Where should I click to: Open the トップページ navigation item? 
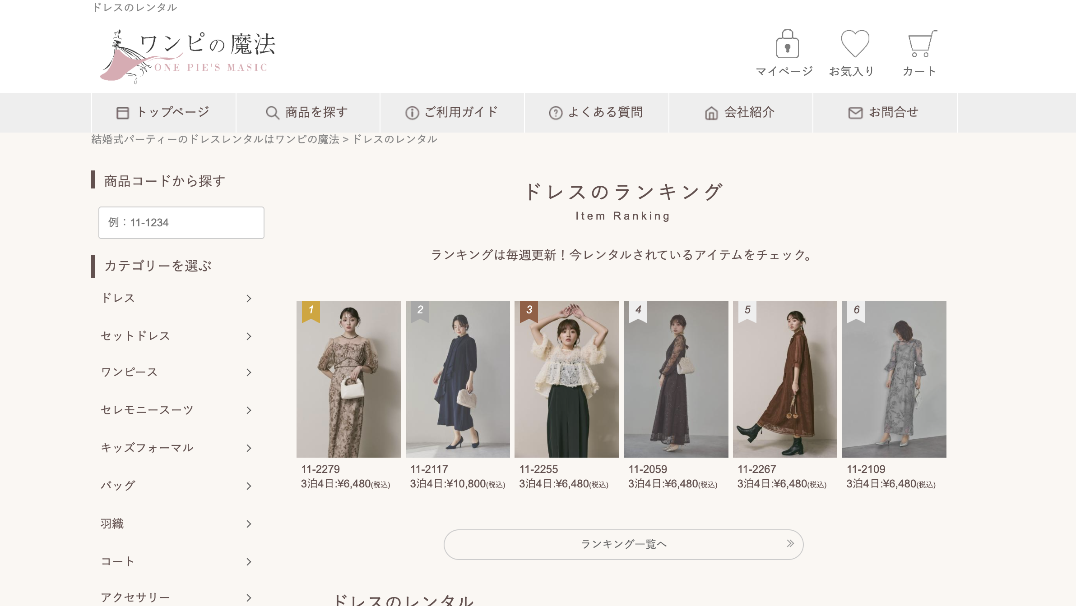click(163, 112)
